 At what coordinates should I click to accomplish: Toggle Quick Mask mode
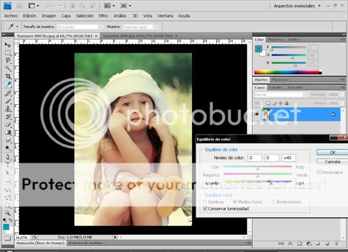(8, 239)
